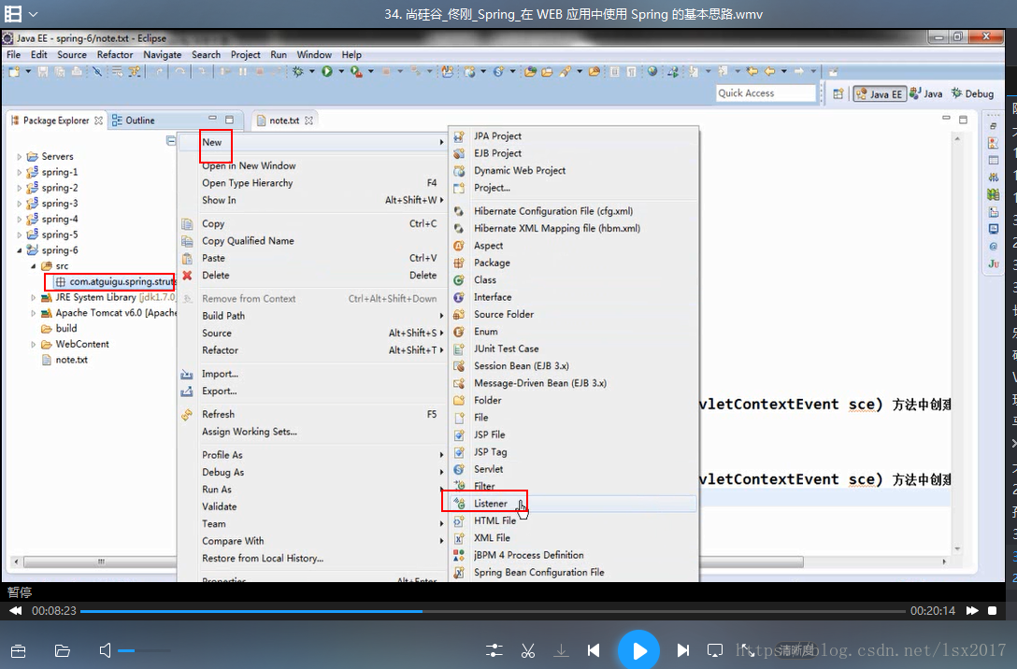Open the Navigate menu
This screenshot has height=669, width=1017.
tap(162, 55)
